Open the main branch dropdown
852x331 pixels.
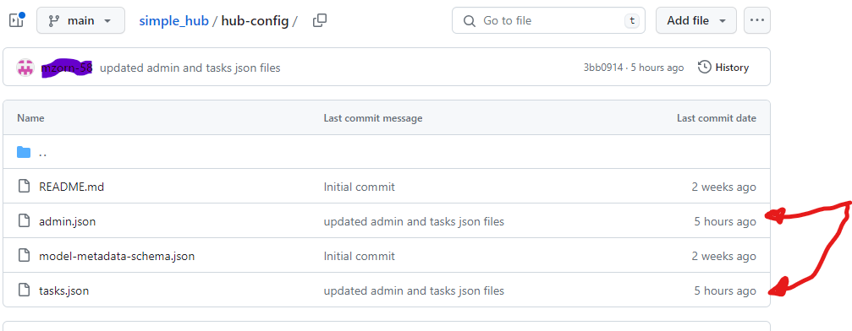[x=80, y=20]
